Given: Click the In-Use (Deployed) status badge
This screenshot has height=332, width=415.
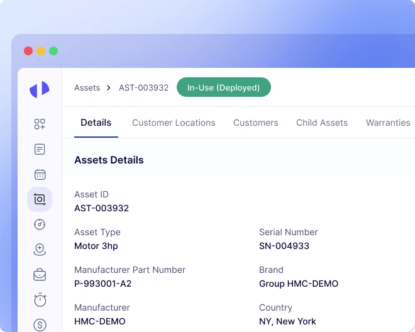Looking at the screenshot, I should [x=224, y=87].
